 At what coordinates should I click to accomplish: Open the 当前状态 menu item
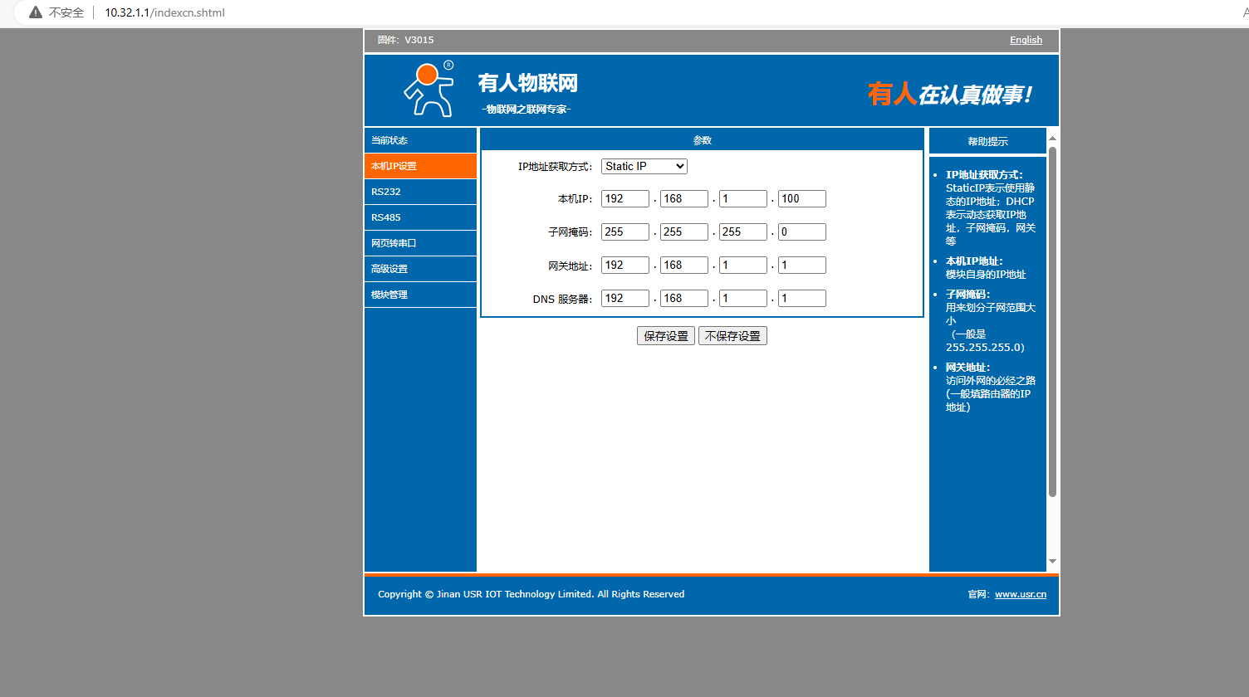420,140
